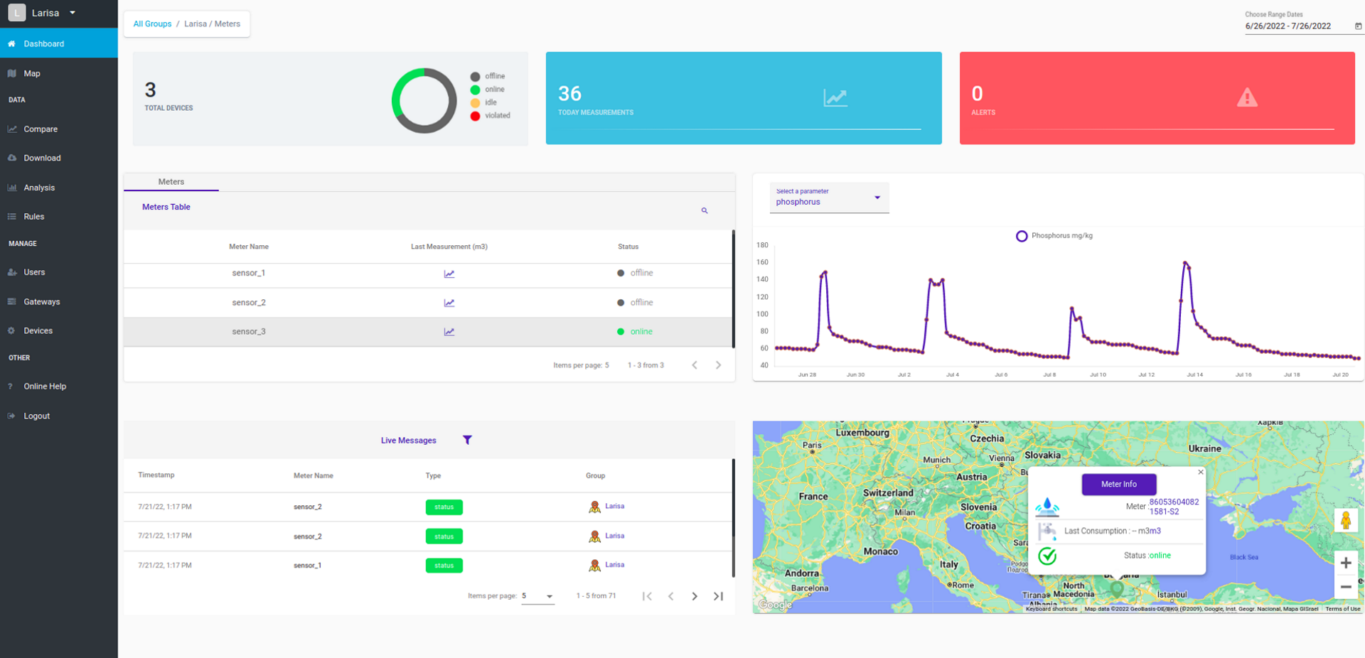Click the water drop meter icon in popup

[1047, 507]
